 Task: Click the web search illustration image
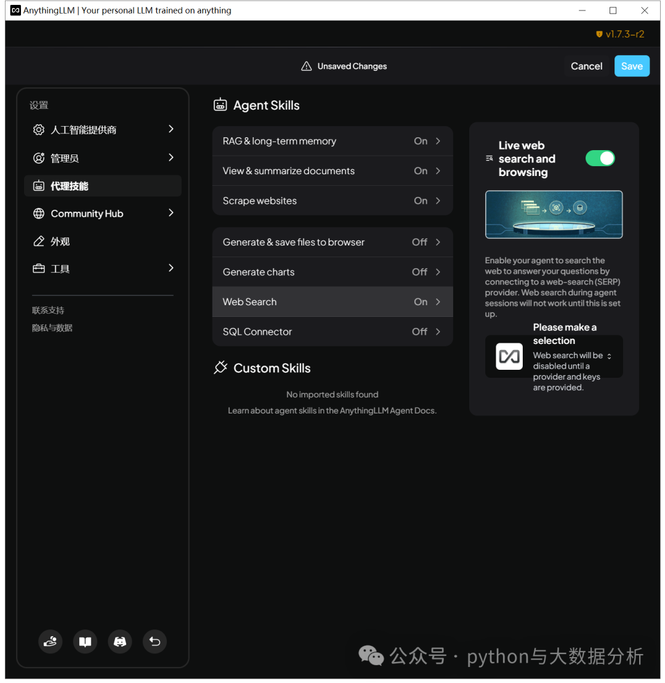(554, 214)
